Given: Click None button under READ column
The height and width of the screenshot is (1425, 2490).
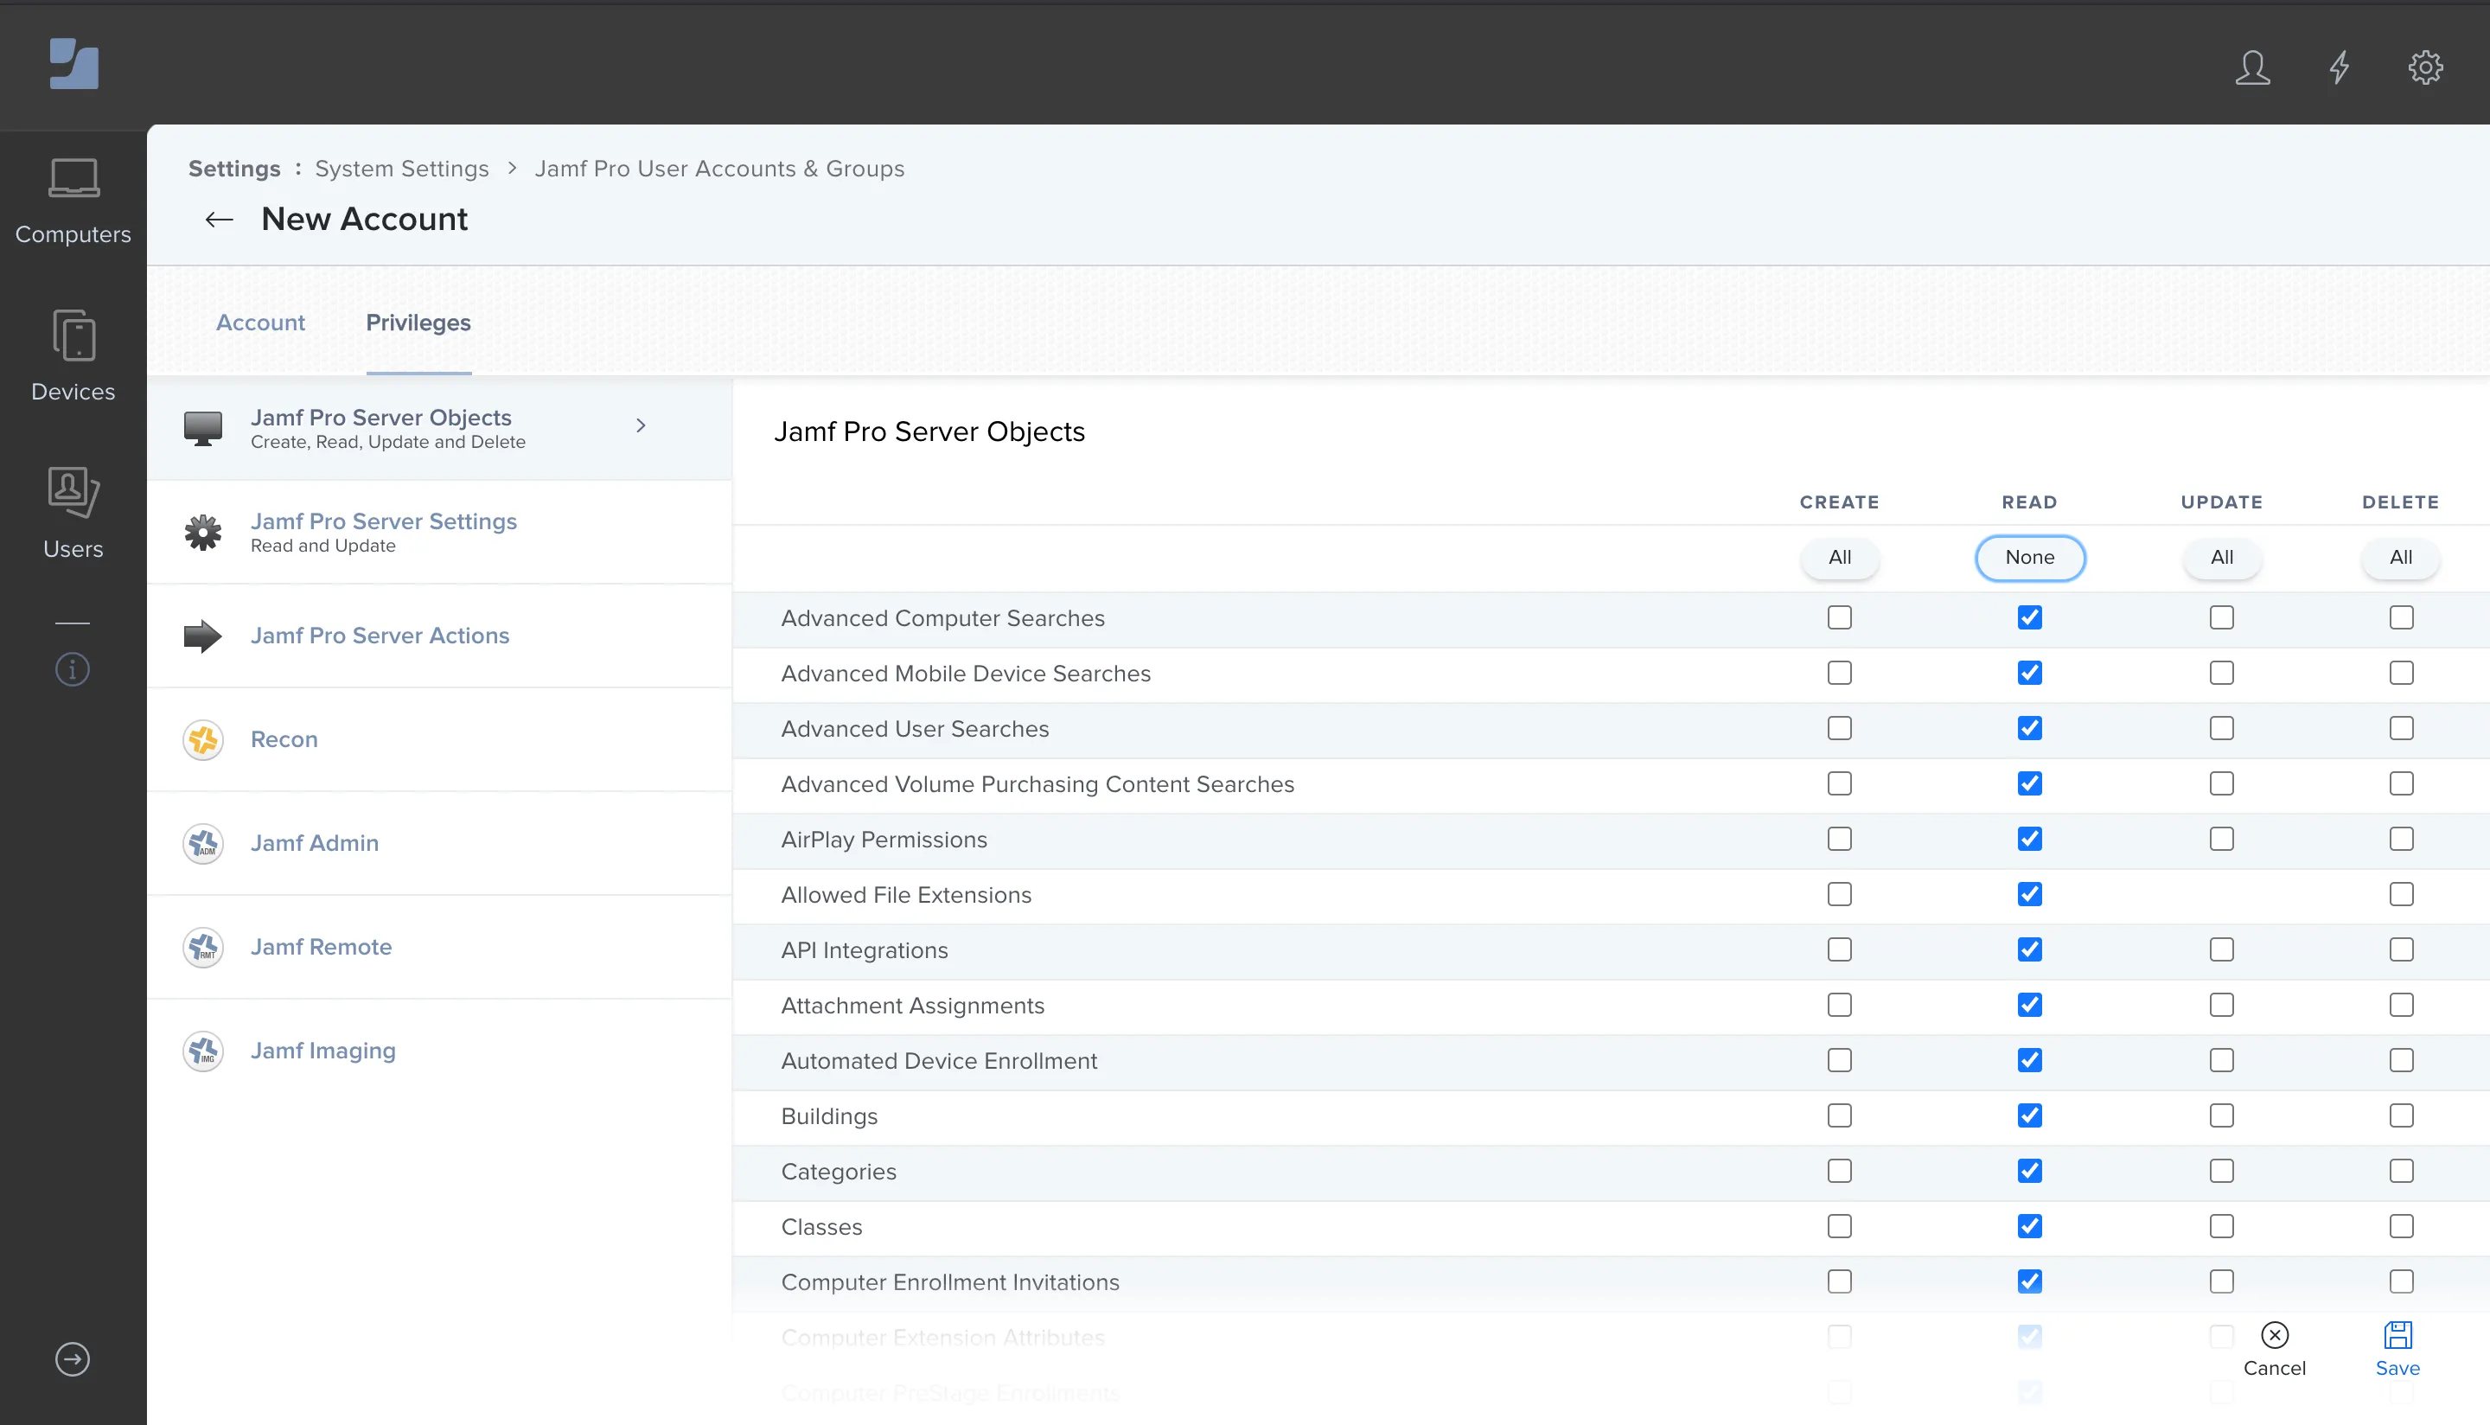Looking at the screenshot, I should 2030,558.
